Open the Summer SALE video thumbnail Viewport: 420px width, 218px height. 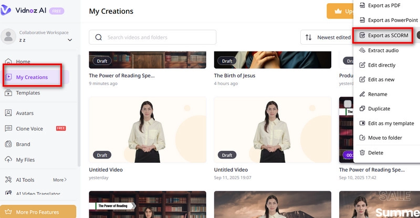pos(379,204)
